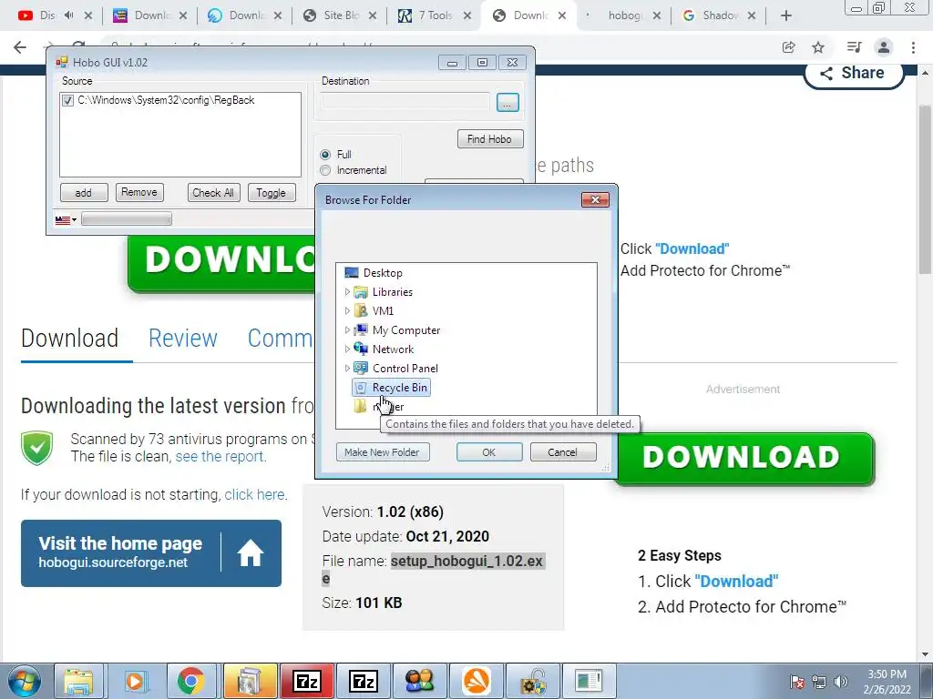Click the Hobo GUI language flag dropdown
This screenshot has height=699, width=933.
66,220
